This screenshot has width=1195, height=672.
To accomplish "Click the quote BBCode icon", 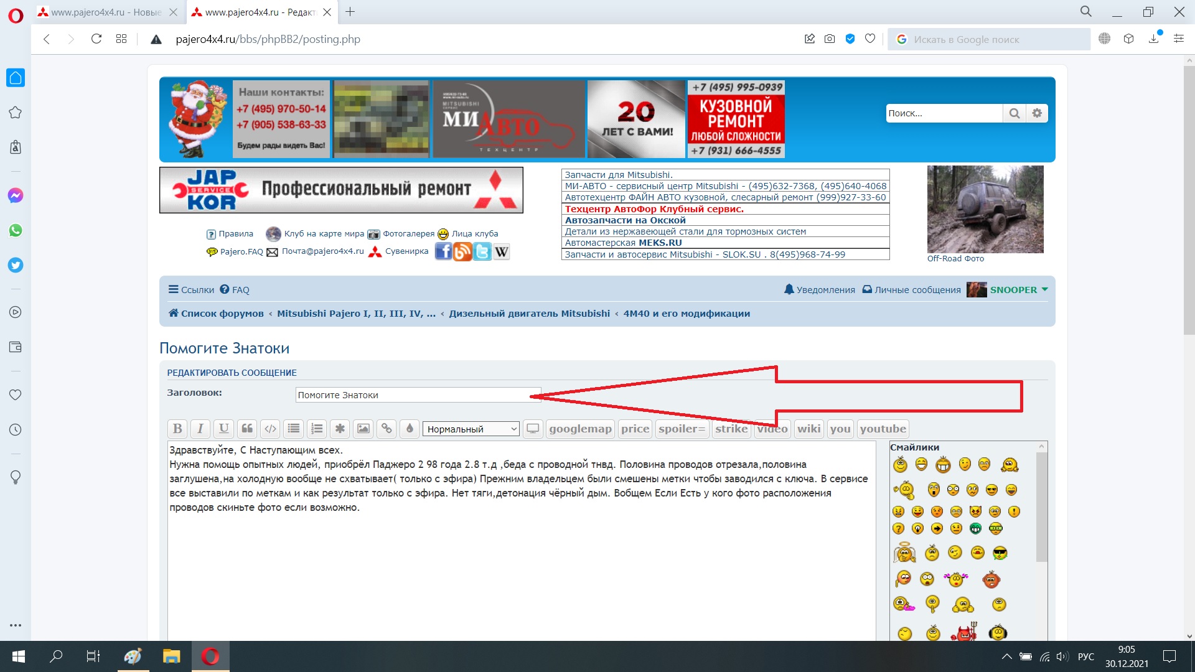I will (x=247, y=429).
